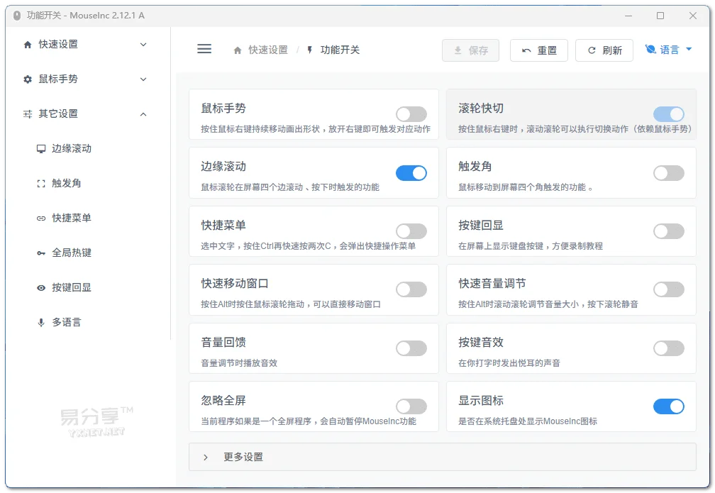715x493 pixels.
Task: Click the link icon beside 快捷菜单
Action: [41, 218]
